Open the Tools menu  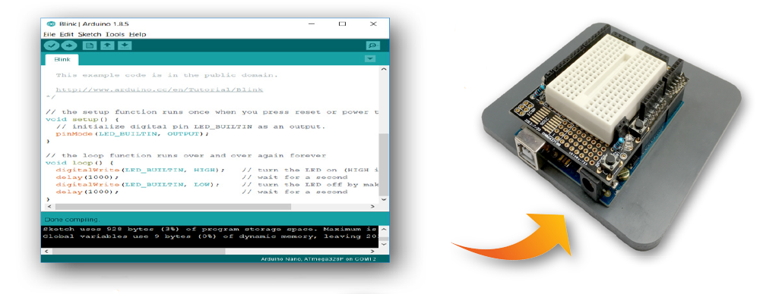click(x=116, y=34)
